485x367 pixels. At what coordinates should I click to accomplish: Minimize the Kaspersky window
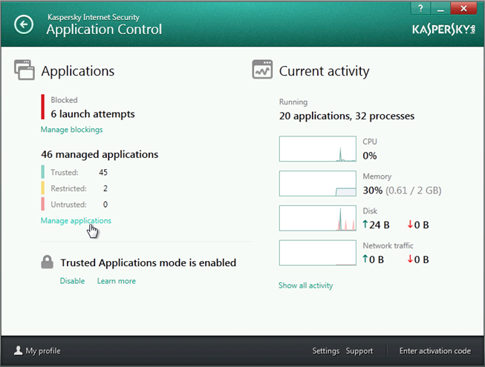(440, 8)
